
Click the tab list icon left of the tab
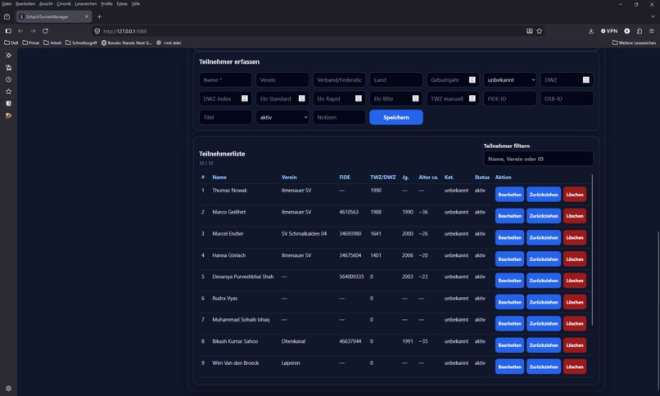pyautogui.click(x=7, y=17)
